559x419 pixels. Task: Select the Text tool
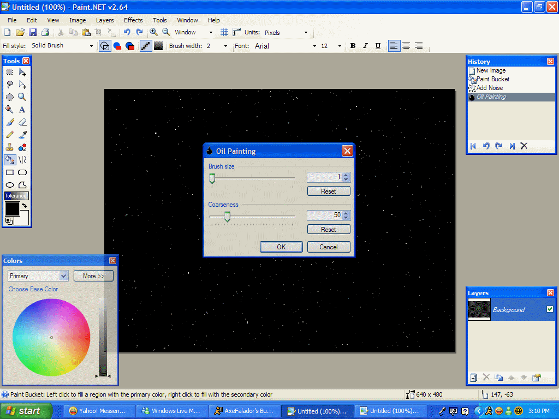22,110
